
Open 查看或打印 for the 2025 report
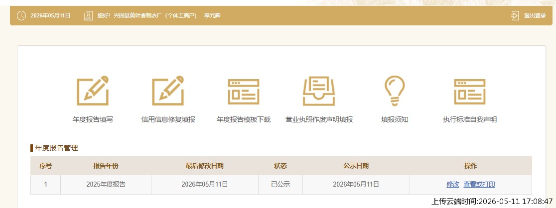(x=479, y=184)
